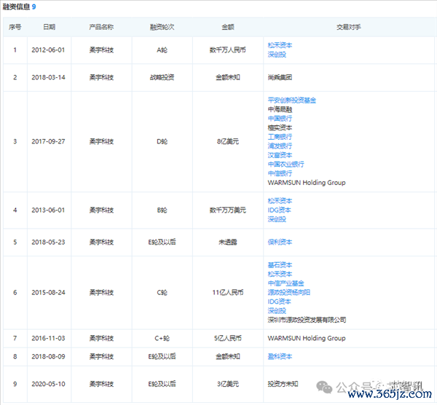Select the date cell 2016-11-03
Viewport: 437px width, 405px height.
tap(48, 338)
